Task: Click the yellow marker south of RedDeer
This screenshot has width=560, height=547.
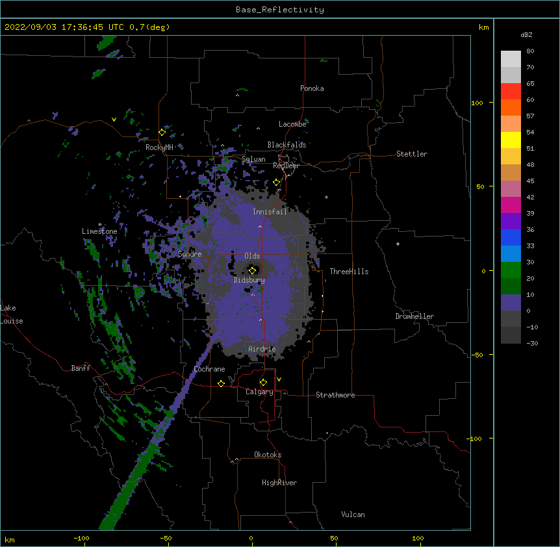Action: pyautogui.click(x=277, y=183)
